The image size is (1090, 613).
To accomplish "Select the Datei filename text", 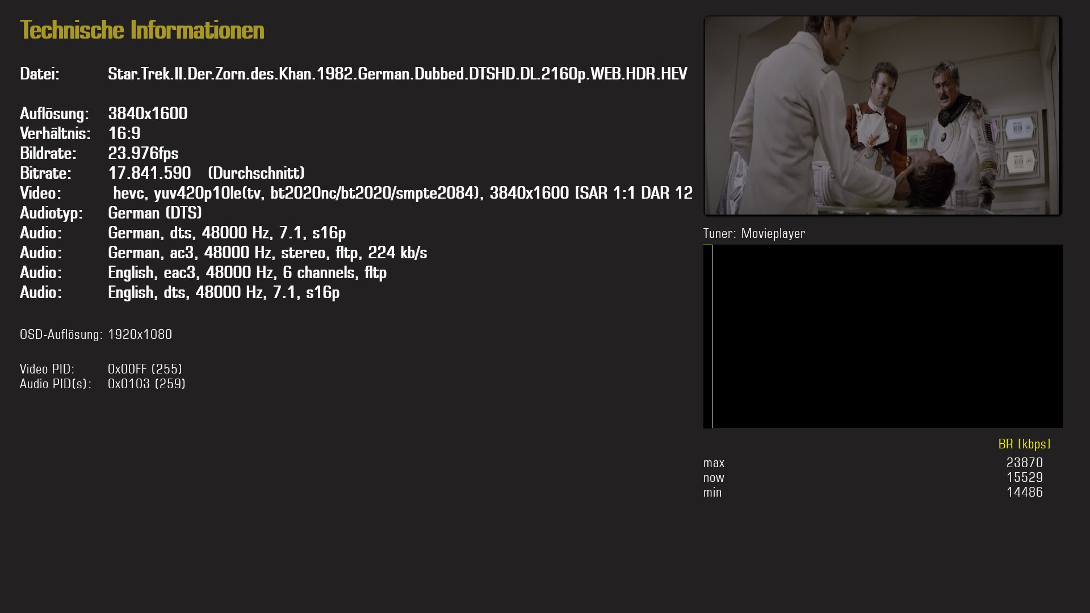I will [397, 74].
